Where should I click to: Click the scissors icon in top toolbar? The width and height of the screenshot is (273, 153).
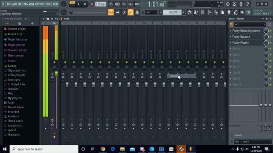[234, 4]
